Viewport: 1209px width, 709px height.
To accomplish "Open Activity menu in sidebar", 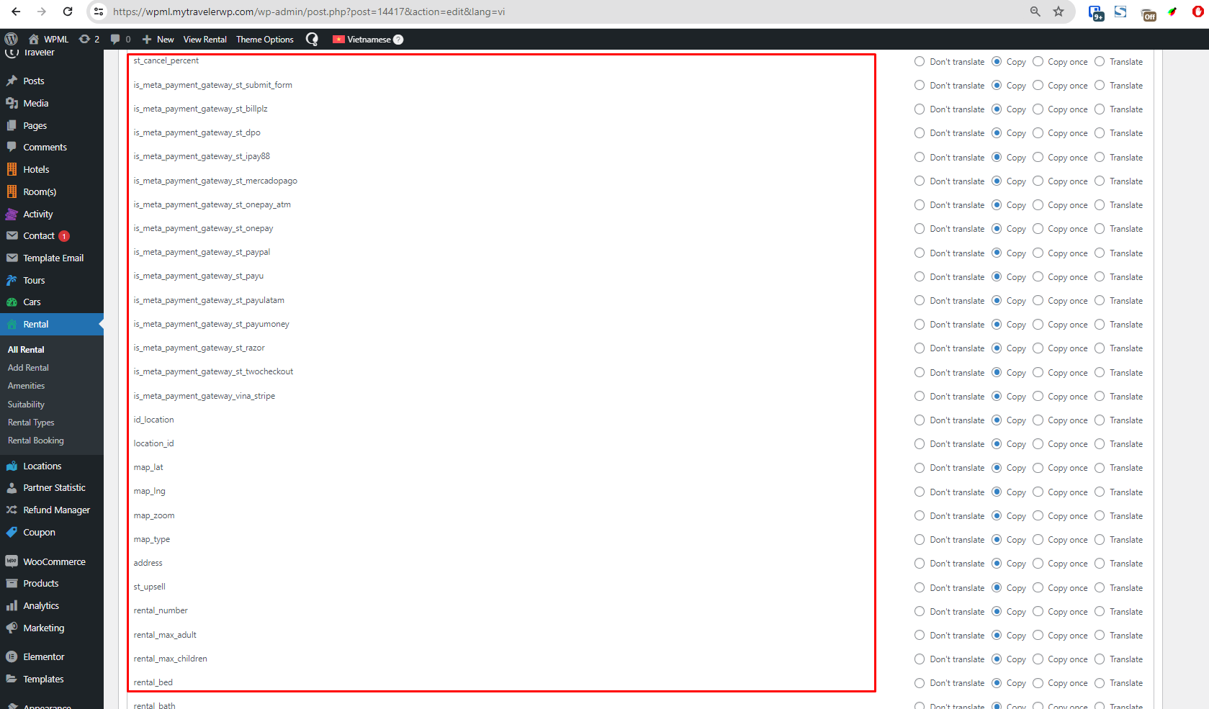I will [37, 214].
